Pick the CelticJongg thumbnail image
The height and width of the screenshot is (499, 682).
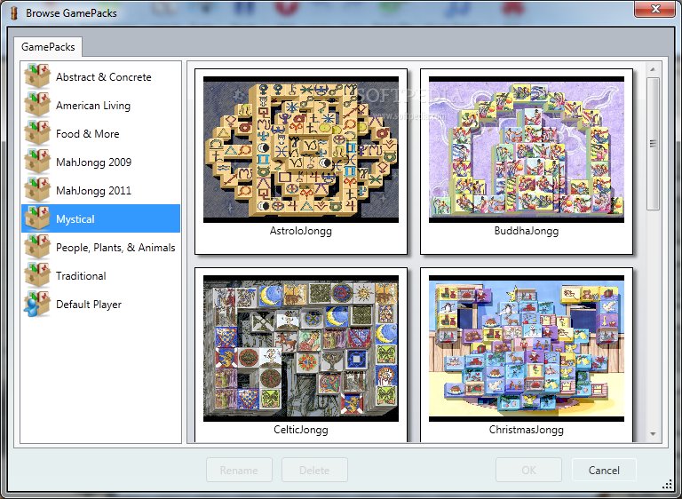pos(301,348)
